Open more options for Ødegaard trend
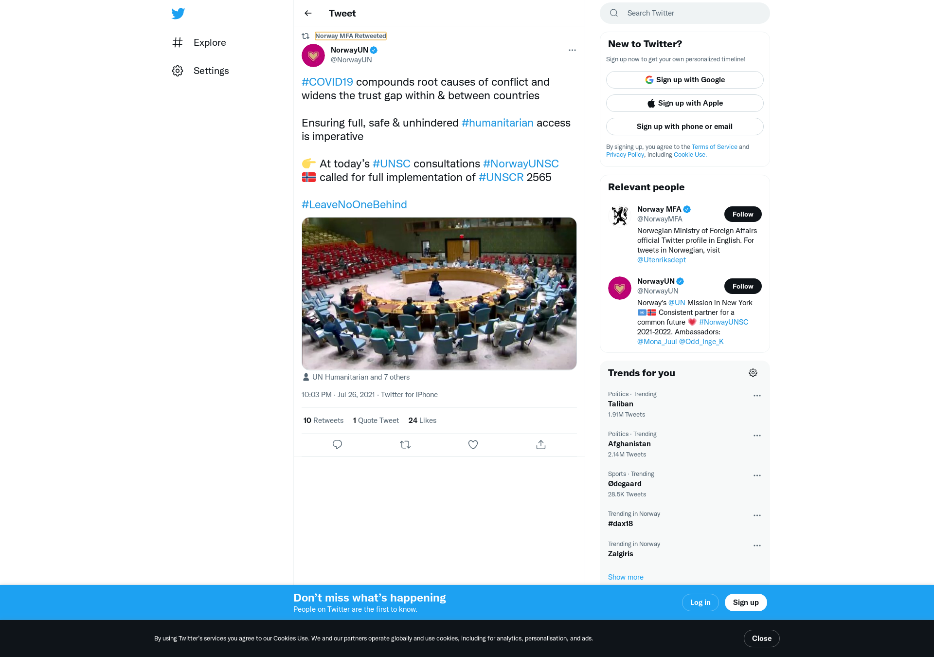The height and width of the screenshot is (657, 934). 757,475
